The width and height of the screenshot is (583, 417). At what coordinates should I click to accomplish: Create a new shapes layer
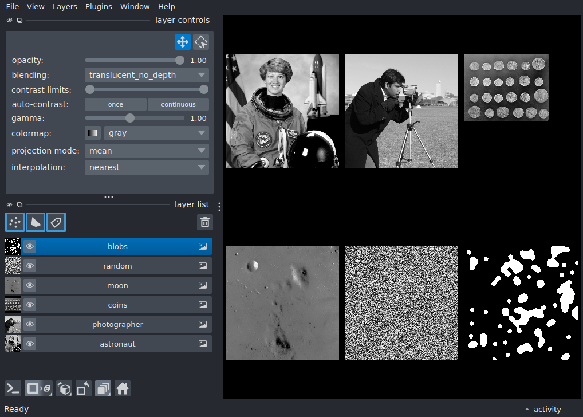coord(36,222)
